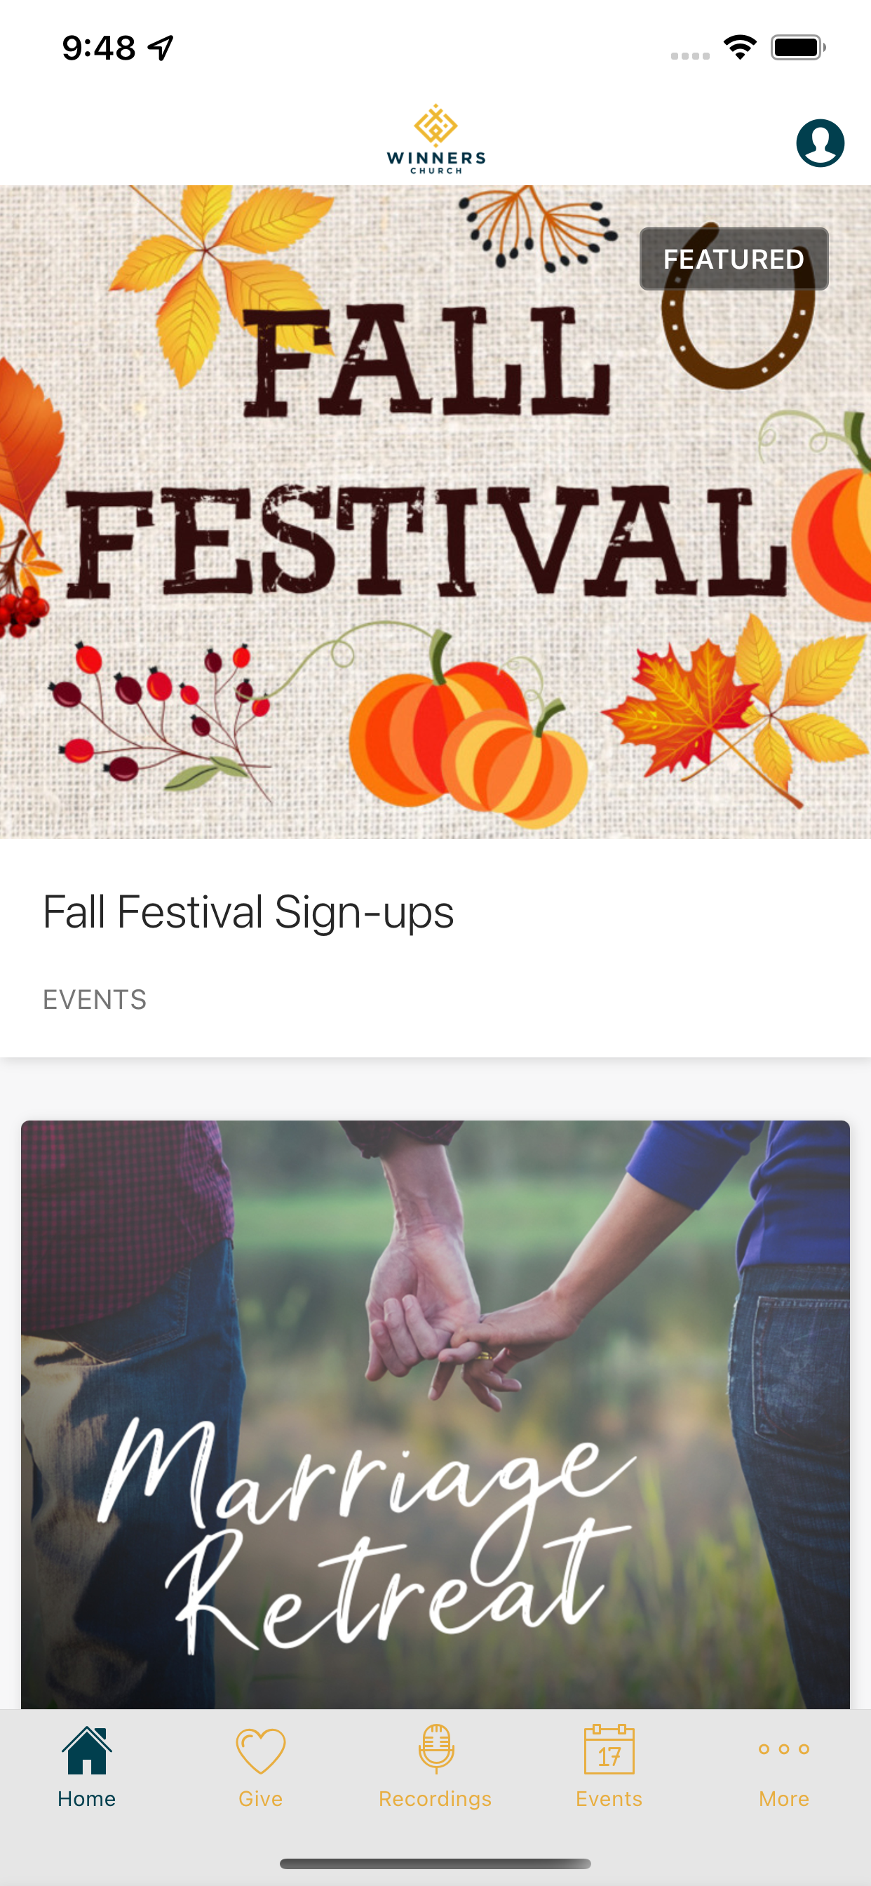Switch to the Give tab label
The image size is (871, 1886).
261,1799
